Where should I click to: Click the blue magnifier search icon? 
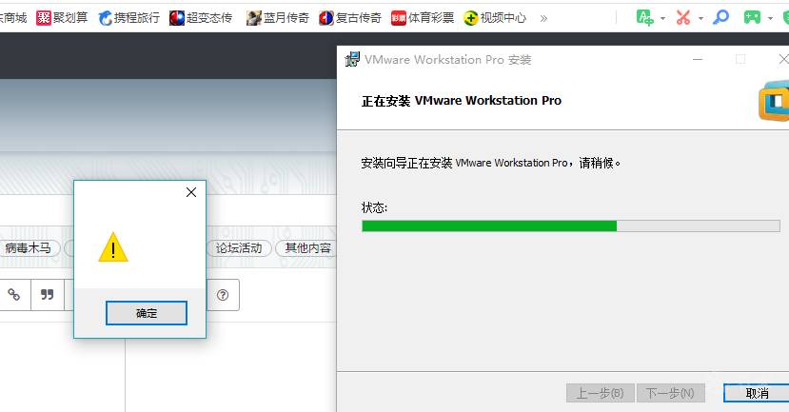pos(721,18)
